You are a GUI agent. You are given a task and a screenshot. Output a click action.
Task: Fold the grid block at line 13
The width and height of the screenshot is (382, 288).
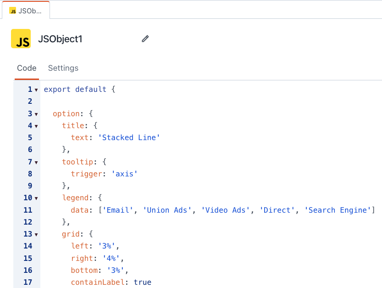[x=36, y=235]
